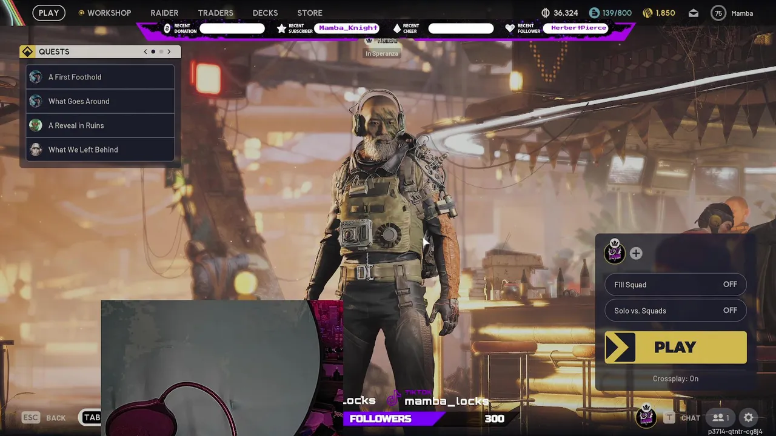Click the recent cheer diamond icon
Screen dimensions: 776x436
pyautogui.click(x=397, y=28)
